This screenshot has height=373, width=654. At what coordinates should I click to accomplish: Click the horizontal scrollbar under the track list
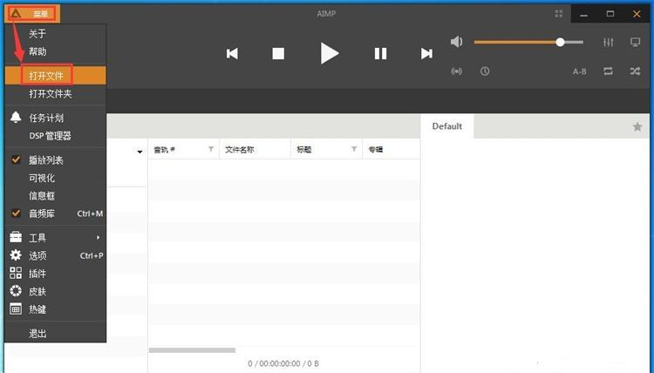click(x=192, y=350)
